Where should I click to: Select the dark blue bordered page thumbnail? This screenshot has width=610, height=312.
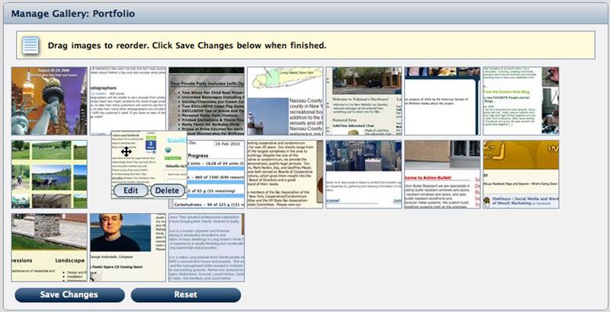pos(442,101)
